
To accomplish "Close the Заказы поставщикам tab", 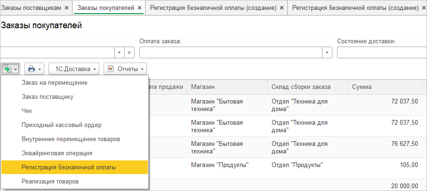I will pos(66,8).
